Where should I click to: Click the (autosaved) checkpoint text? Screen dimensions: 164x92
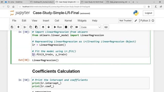tap(85, 13)
